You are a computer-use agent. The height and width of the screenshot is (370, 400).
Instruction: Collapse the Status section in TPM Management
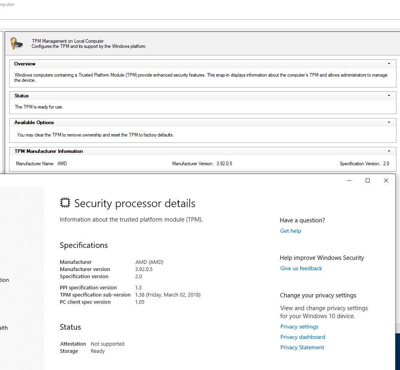[389, 95]
